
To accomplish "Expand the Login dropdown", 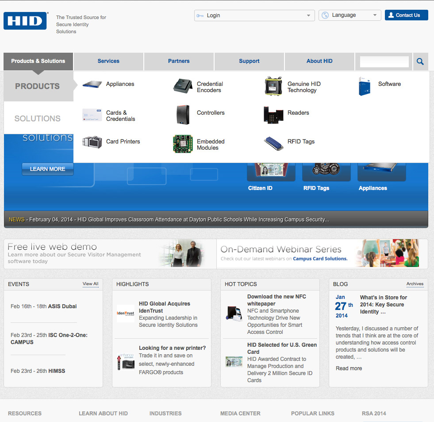I will point(254,15).
